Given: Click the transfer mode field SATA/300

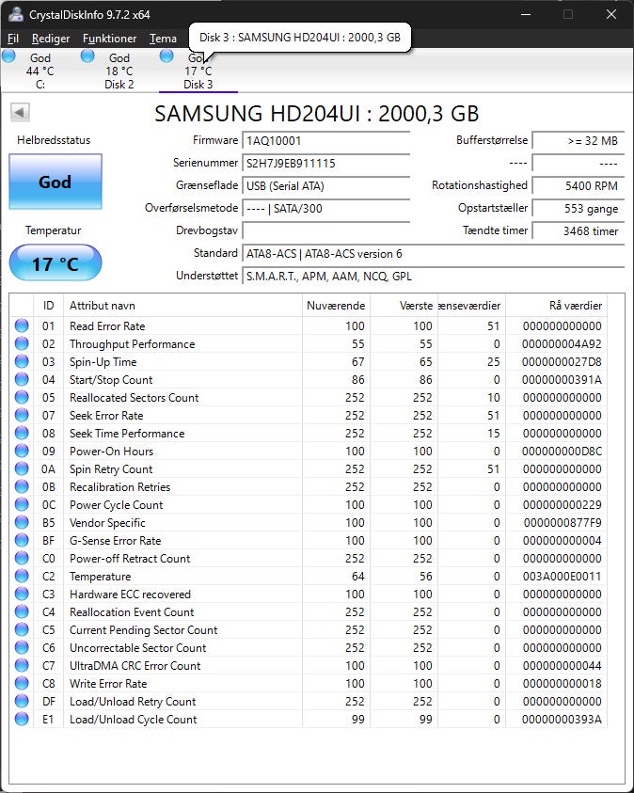Looking at the screenshot, I should tap(326, 209).
